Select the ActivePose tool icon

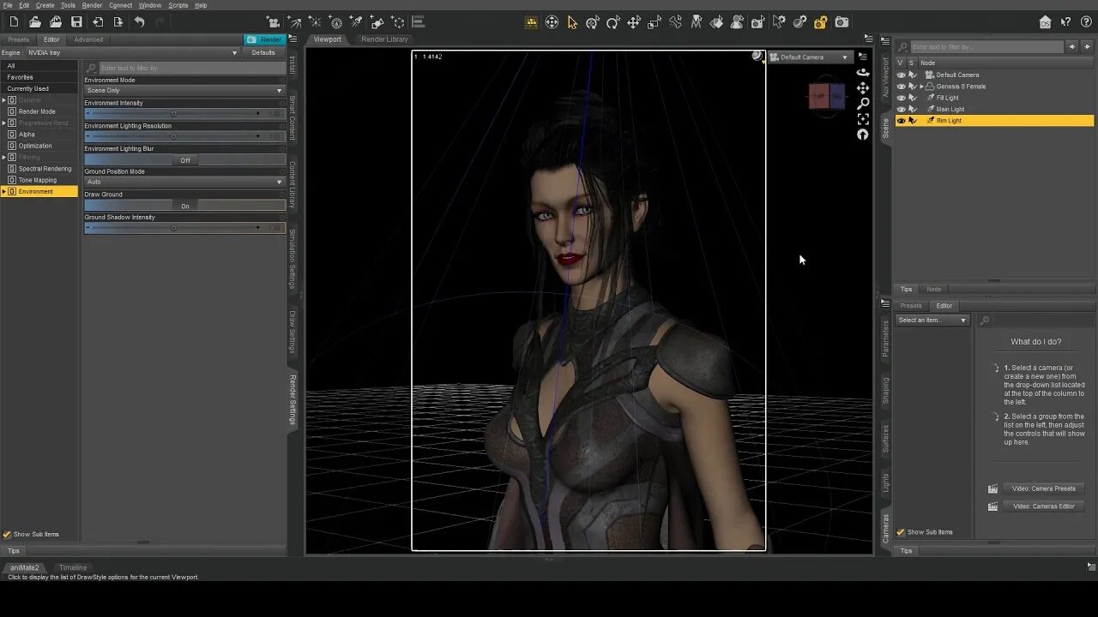[676, 22]
